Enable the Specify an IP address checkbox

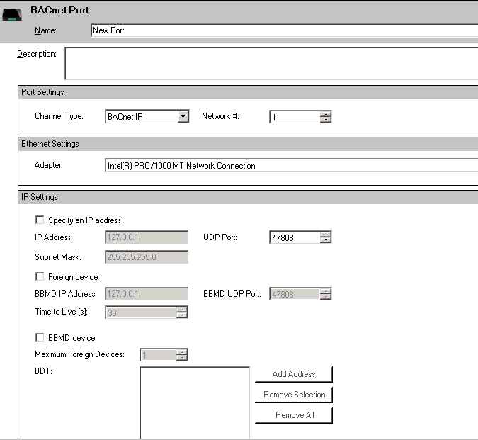(40, 220)
